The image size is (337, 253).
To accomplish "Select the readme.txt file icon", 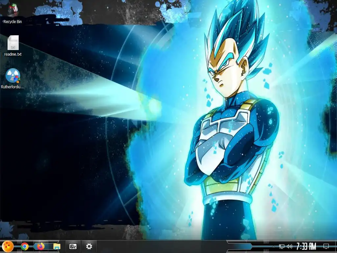I will (x=13, y=42).
